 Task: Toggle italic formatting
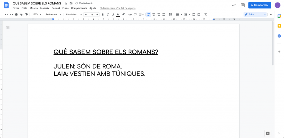(108, 14)
